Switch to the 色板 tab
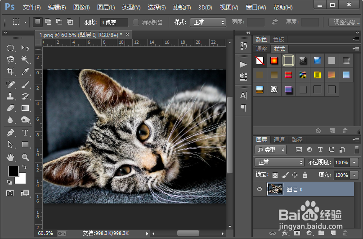Screen dimensions: 363x239 coord(278,39)
